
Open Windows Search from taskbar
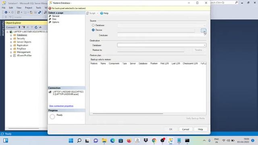click(x=79, y=141)
